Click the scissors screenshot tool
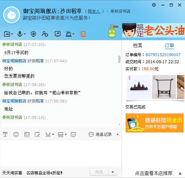Viewport: 185px width, 178px height. pos(48,135)
